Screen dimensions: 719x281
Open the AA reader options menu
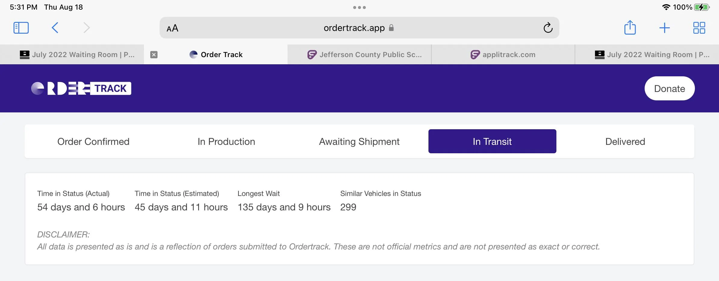[x=173, y=28]
